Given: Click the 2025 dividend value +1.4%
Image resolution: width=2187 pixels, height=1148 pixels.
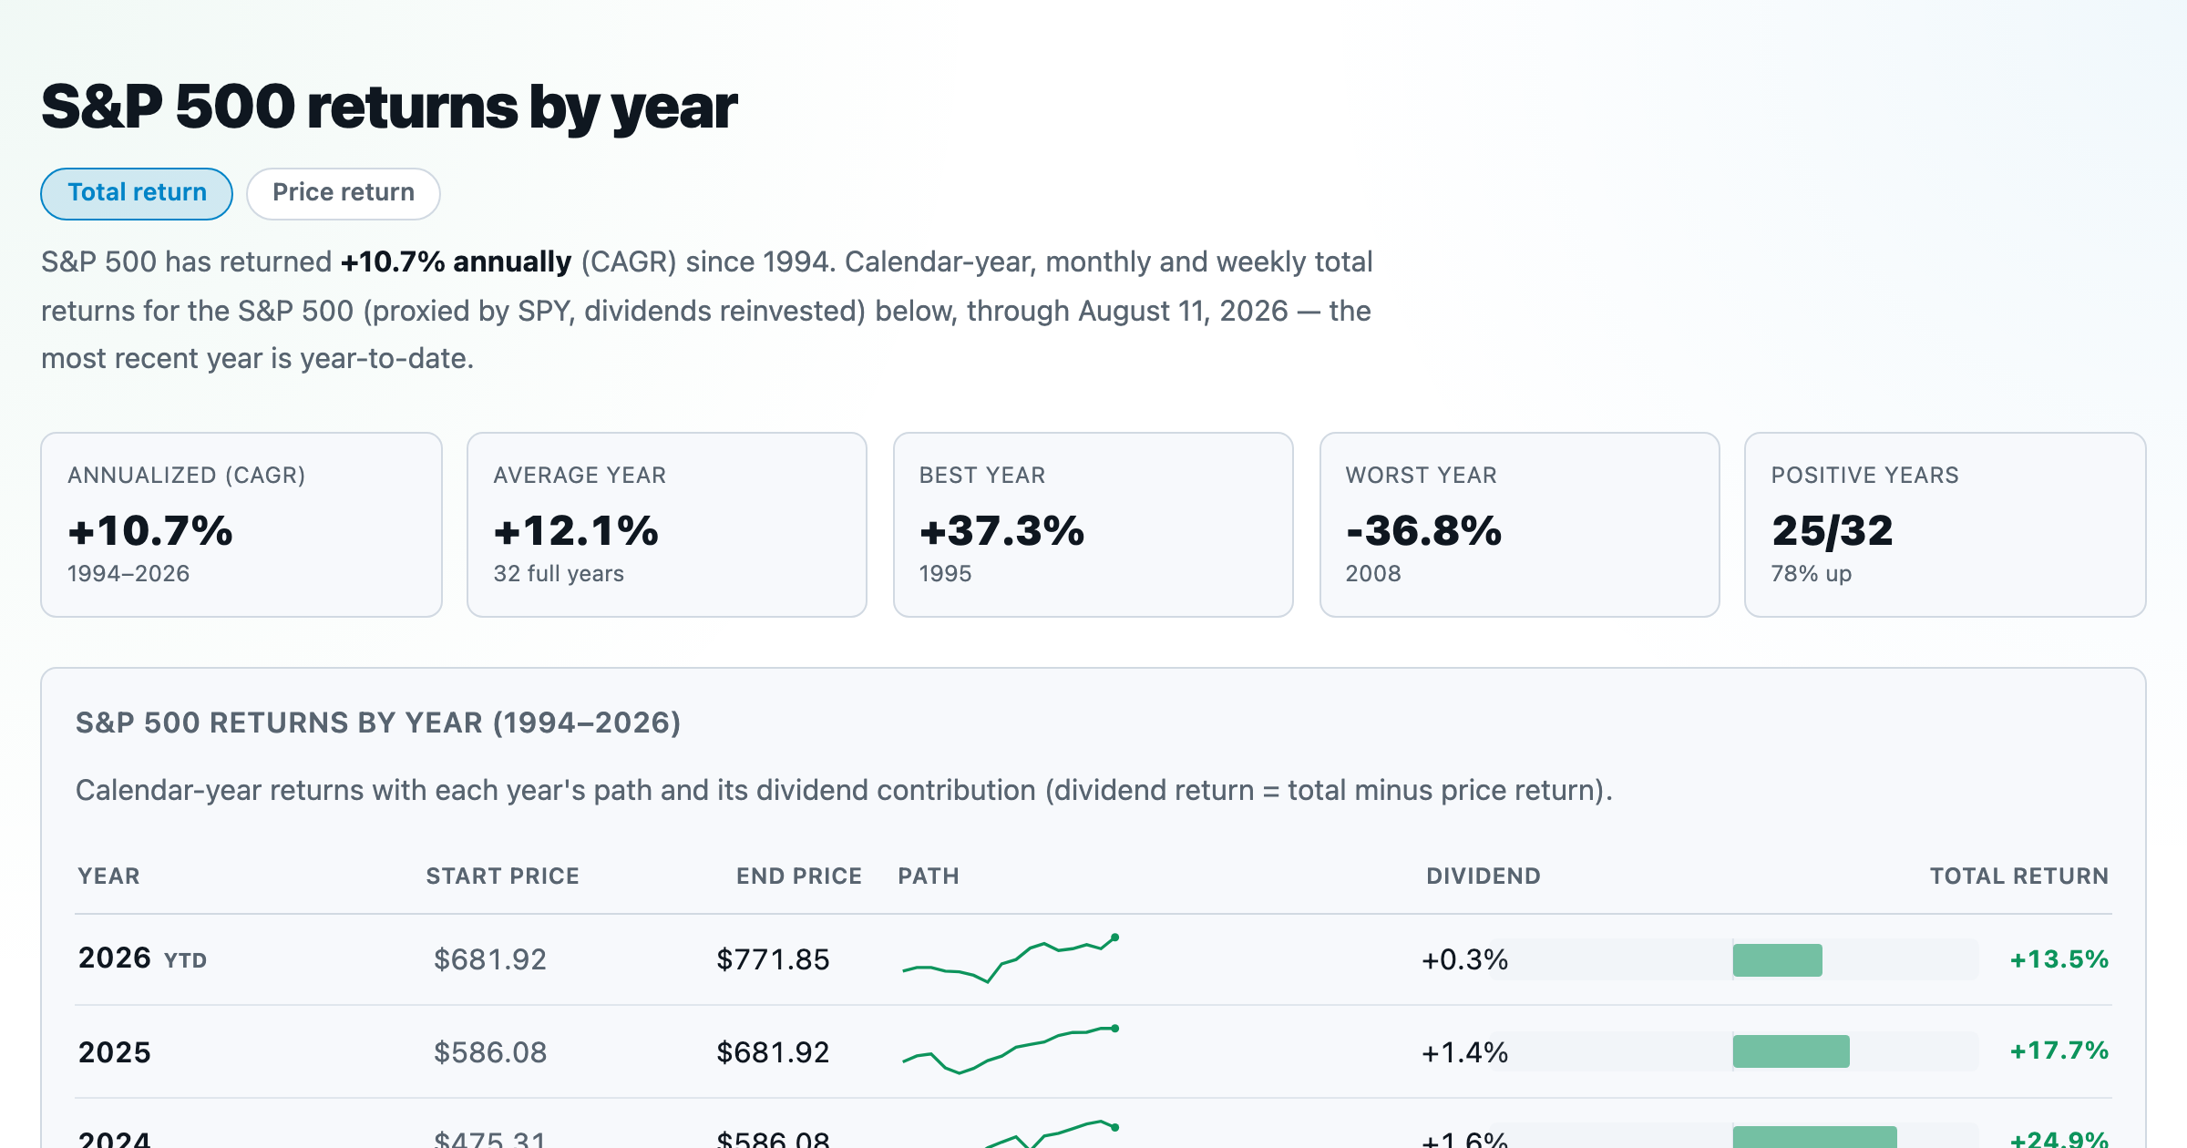Looking at the screenshot, I should (1464, 1052).
